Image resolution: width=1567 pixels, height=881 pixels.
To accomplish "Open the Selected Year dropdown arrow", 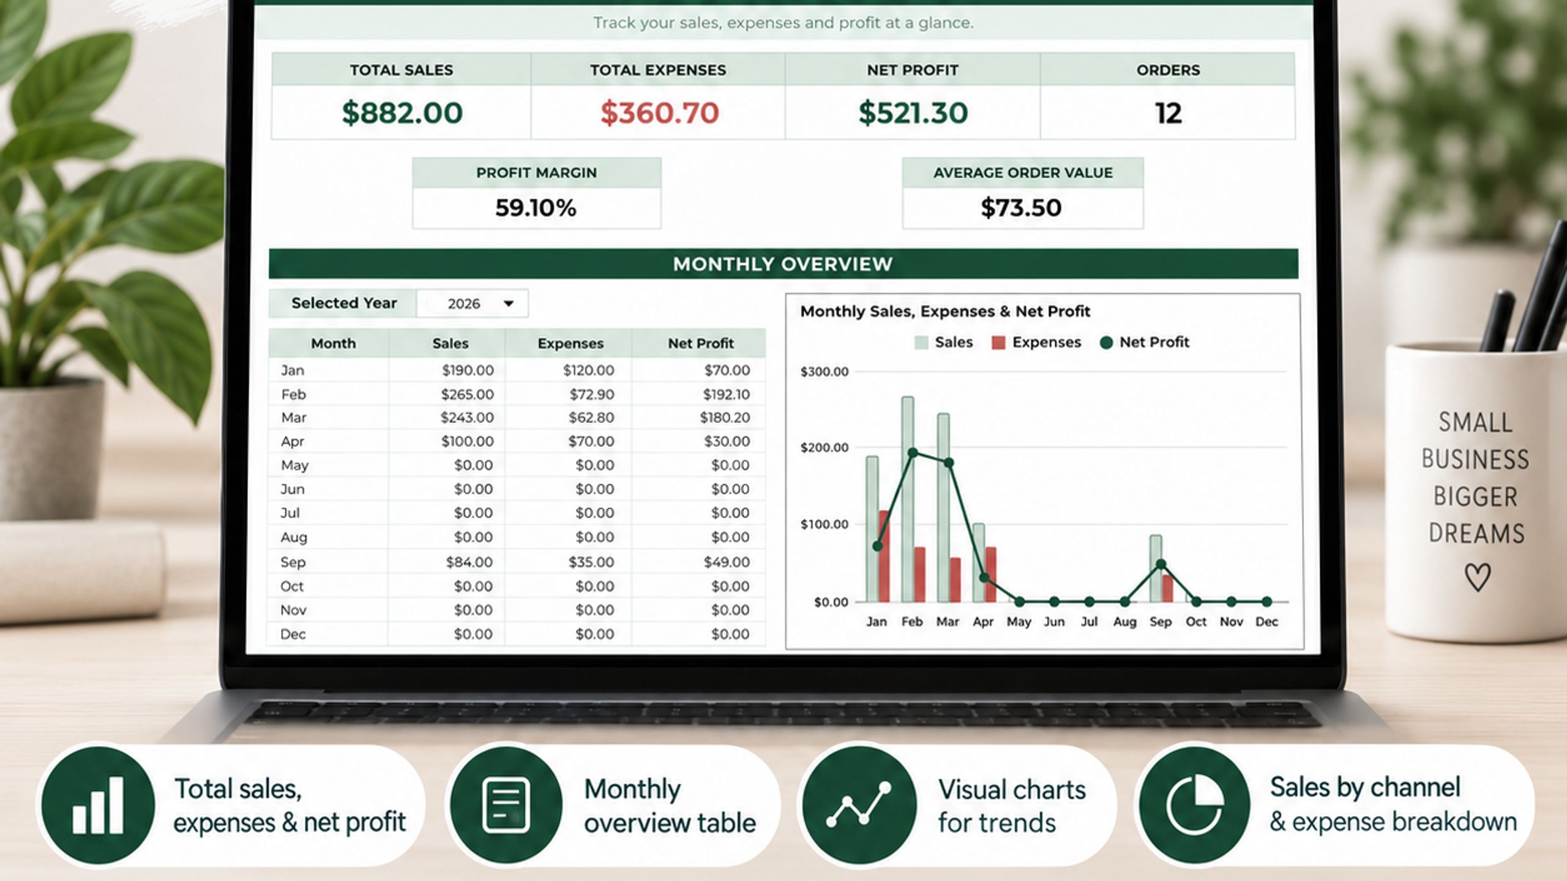I will [x=508, y=304].
